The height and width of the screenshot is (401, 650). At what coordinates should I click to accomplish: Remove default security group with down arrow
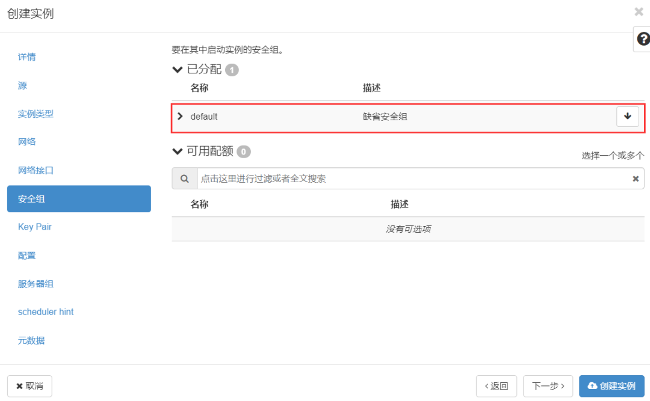tap(628, 117)
